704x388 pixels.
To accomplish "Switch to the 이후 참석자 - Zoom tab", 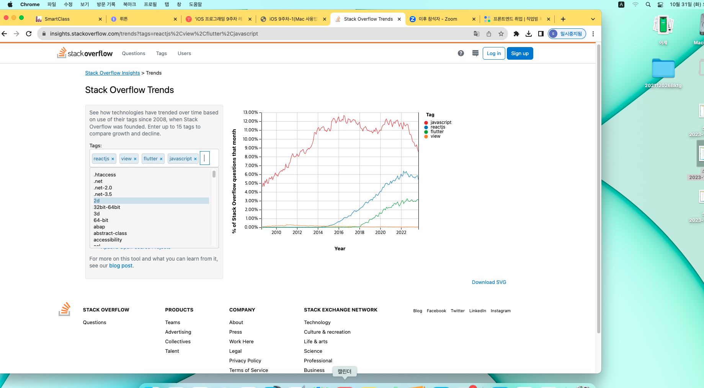I will coord(442,19).
